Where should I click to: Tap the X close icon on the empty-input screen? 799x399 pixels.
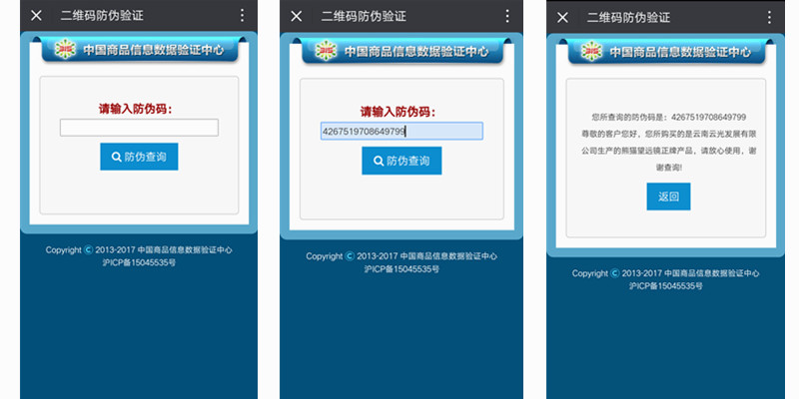point(36,16)
